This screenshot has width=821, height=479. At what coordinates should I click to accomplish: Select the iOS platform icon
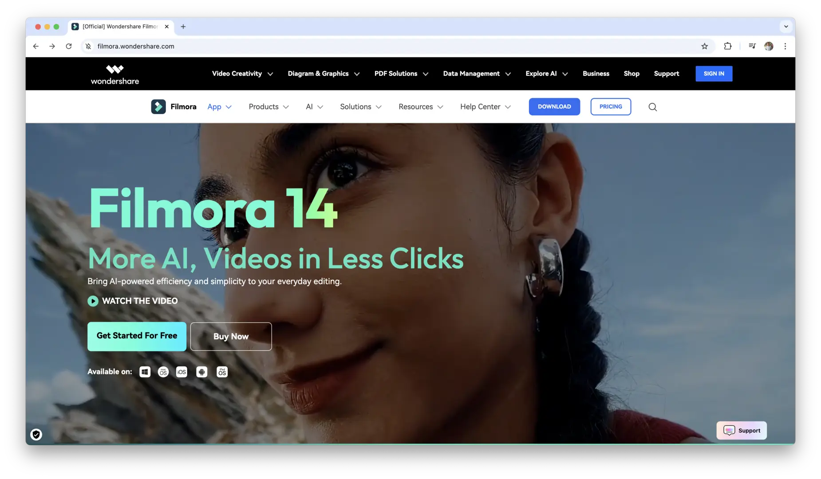click(x=182, y=372)
